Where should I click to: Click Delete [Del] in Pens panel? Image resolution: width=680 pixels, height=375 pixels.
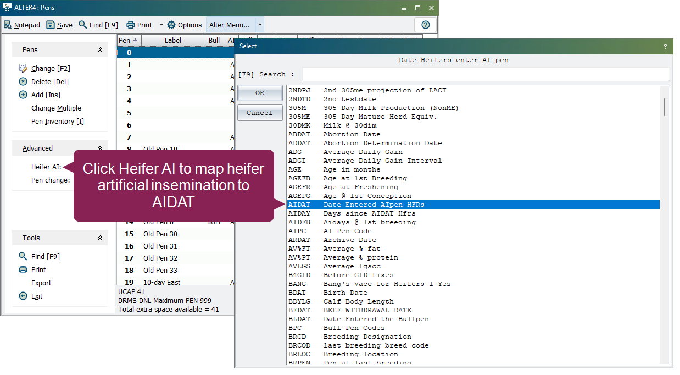click(x=49, y=82)
